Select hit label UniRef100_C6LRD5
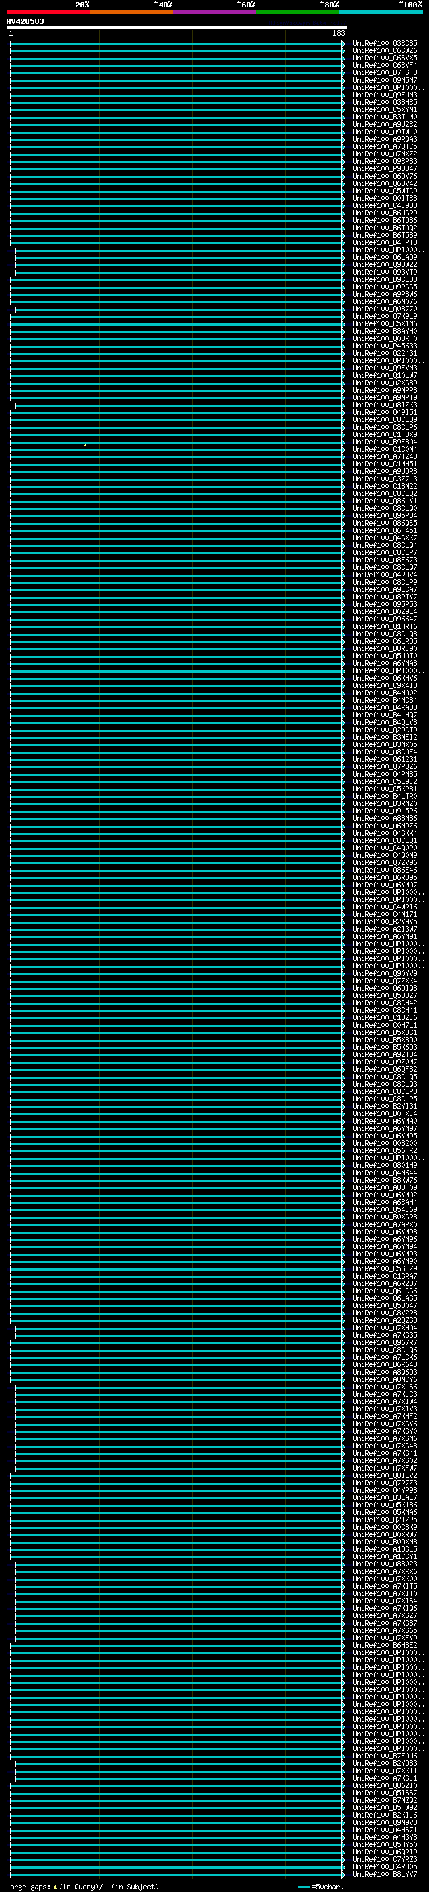This screenshot has width=429, height=1892. click(384, 641)
